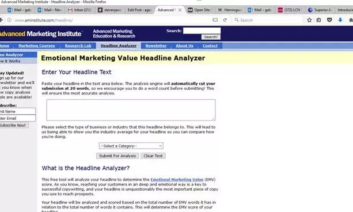Switch to the last Mail - gab tab

tap(260, 10)
